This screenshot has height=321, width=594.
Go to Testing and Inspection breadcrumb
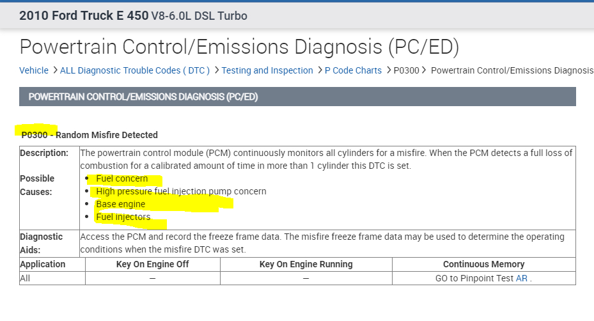coord(267,70)
